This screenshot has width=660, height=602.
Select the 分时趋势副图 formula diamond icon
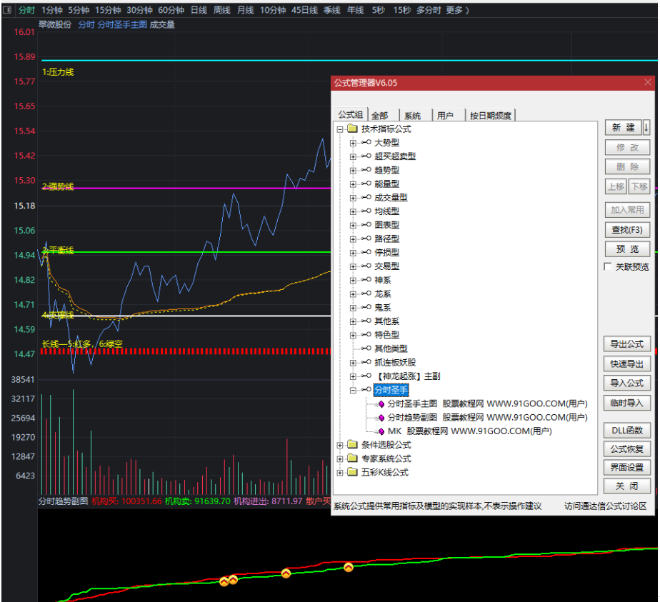(x=381, y=417)
